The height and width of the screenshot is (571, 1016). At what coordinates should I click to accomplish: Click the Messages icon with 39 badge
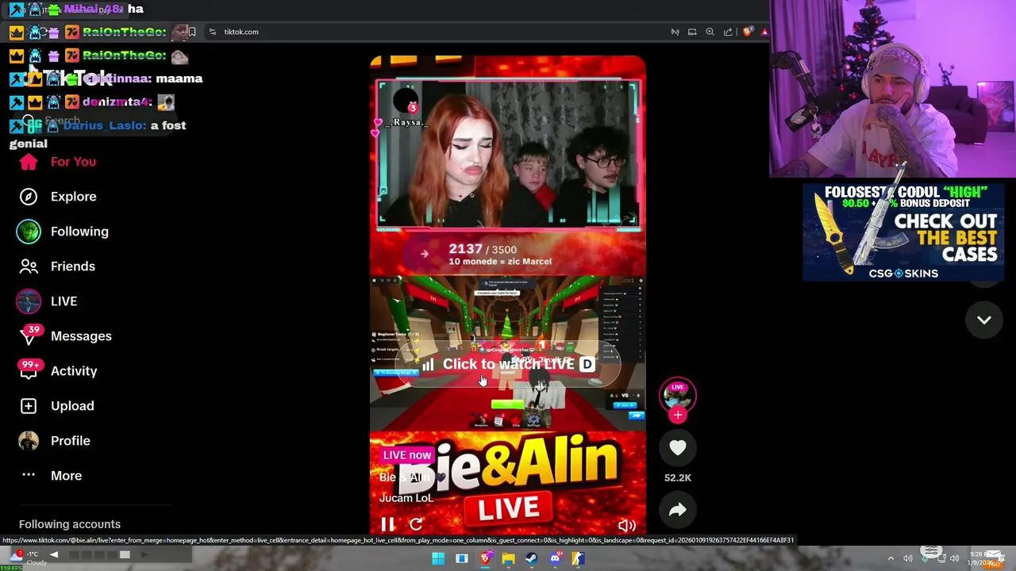coord(29,336)
